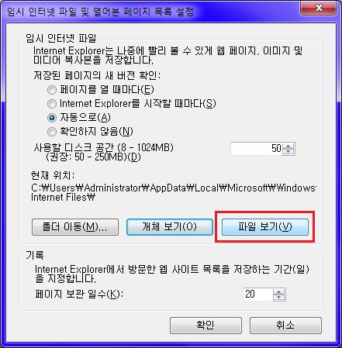Open the "폴더 이동(M)..." dialog
Viewport: 342px width, 348px height.
(75, 227)
